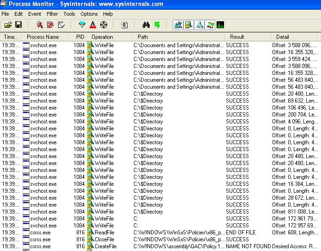Viewport: 321px width, 251px height.
Task: Open the Event menu
Action: click(x=35, y=14)
